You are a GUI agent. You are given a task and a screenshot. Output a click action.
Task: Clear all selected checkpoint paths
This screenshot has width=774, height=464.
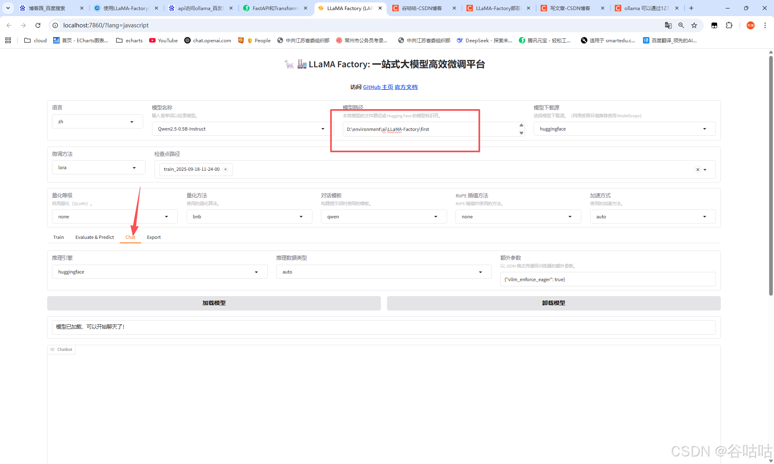pos(698,170)
